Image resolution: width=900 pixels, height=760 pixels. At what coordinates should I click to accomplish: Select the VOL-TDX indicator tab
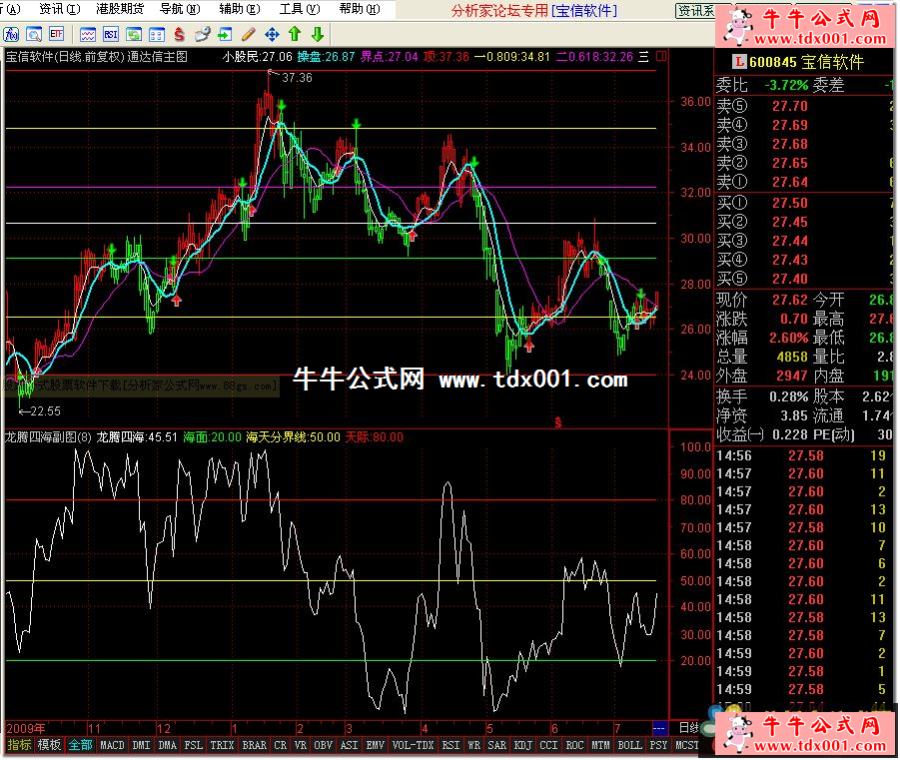(413, 745)
